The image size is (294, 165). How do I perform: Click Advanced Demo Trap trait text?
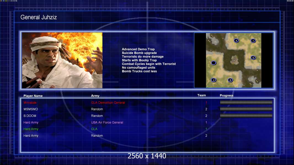point(138,49)
